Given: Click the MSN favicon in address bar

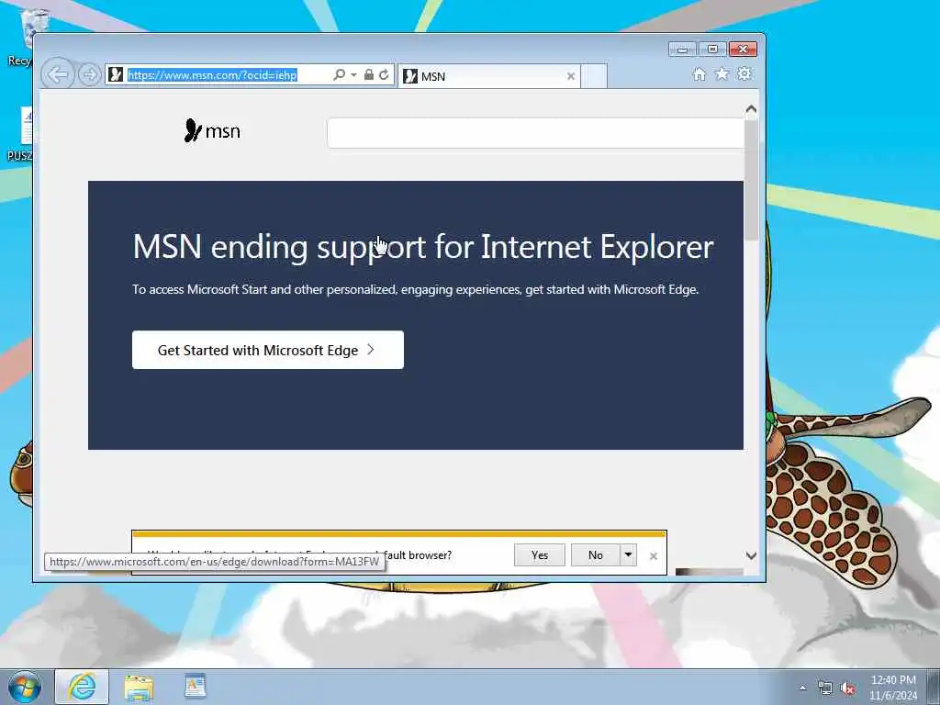Looking at the screenshot, I should click(117, 74).
